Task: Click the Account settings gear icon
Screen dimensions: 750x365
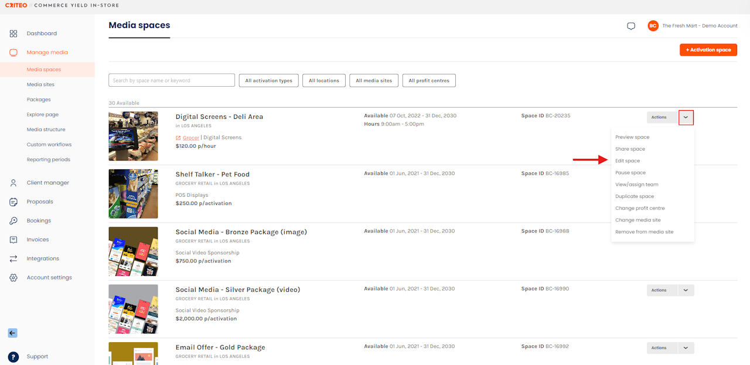Action: click(13, 278)
